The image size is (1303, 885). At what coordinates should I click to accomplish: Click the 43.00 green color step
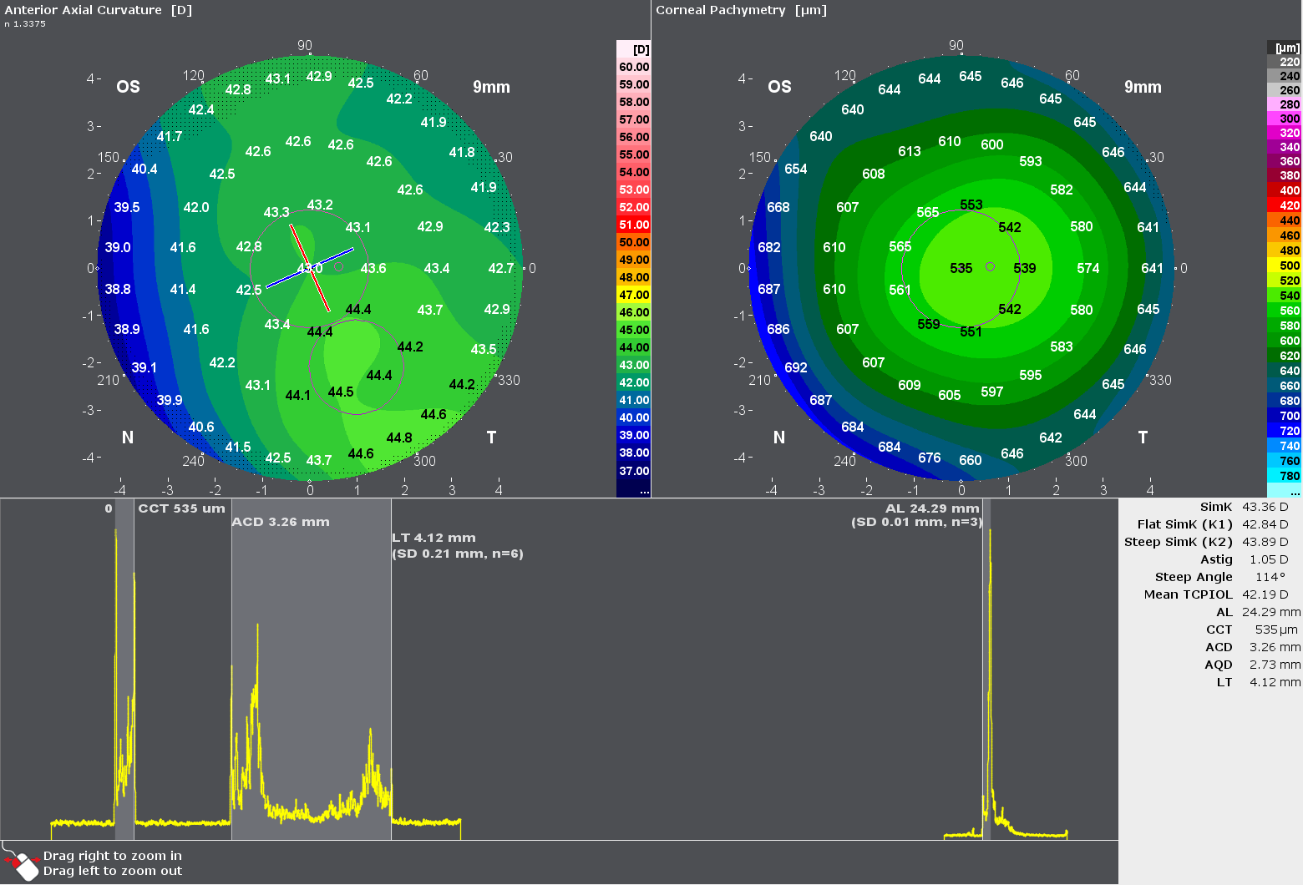[x=635, y=365]
